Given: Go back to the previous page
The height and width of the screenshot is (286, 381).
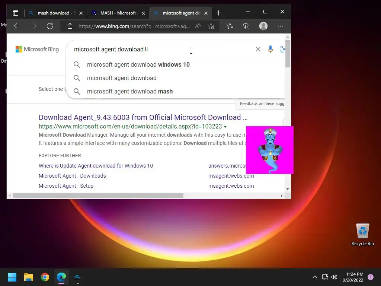Looking at the screenshot, I should tap(17, 26).
